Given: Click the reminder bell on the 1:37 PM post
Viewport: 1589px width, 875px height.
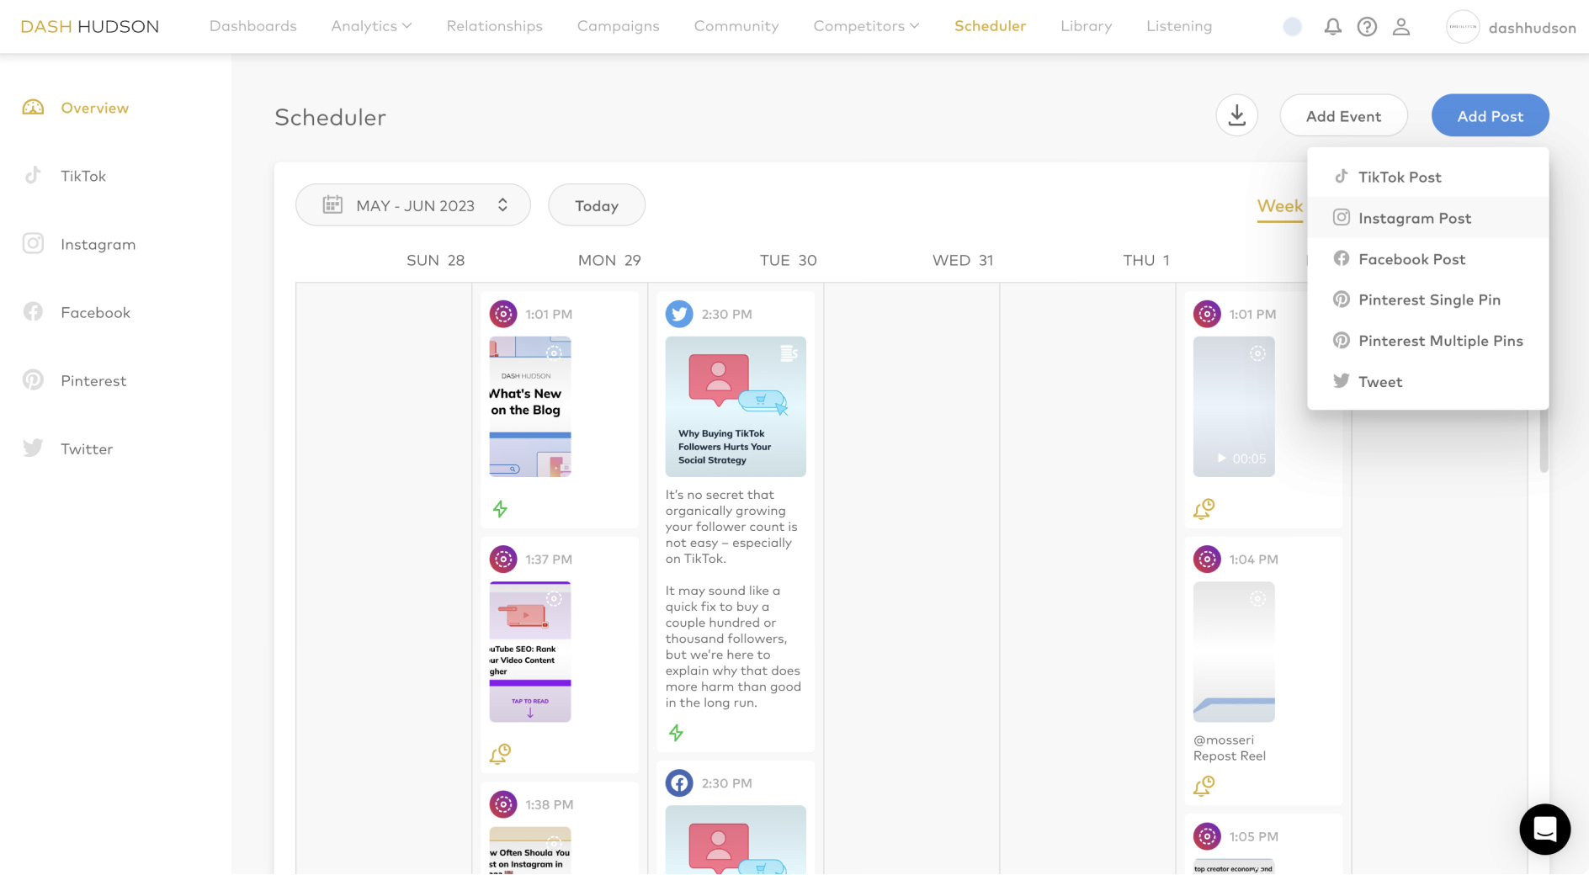Looking at the screenshot, I should point(498,754).
